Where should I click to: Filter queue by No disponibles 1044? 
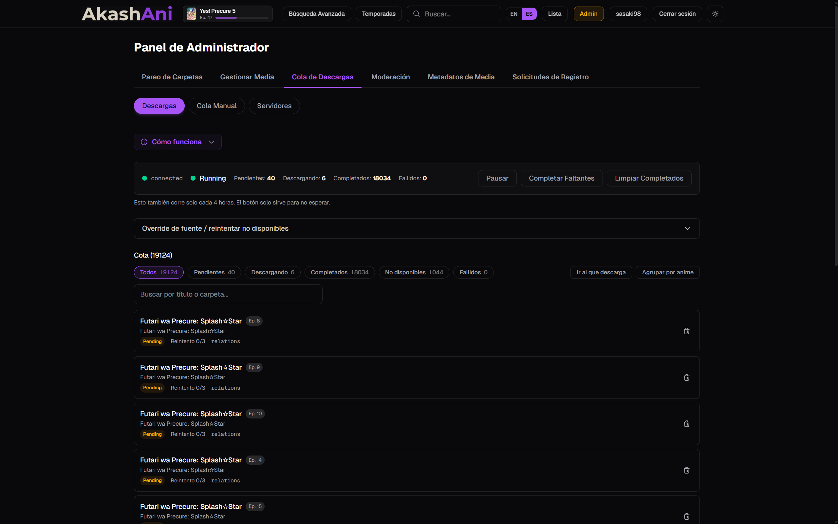pyautogui.click(x=414, y=272)
